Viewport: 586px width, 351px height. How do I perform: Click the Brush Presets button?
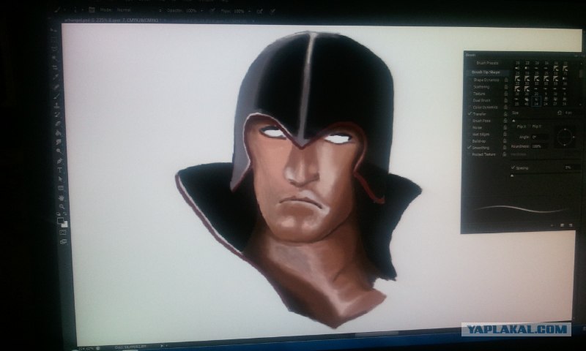pyautogui.click(x=487, y=63)
